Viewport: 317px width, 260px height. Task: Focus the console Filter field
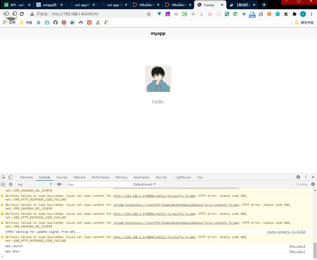click(x=99, y=184)
